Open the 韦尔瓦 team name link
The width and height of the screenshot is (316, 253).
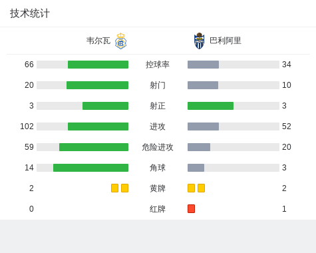[98, 41]
